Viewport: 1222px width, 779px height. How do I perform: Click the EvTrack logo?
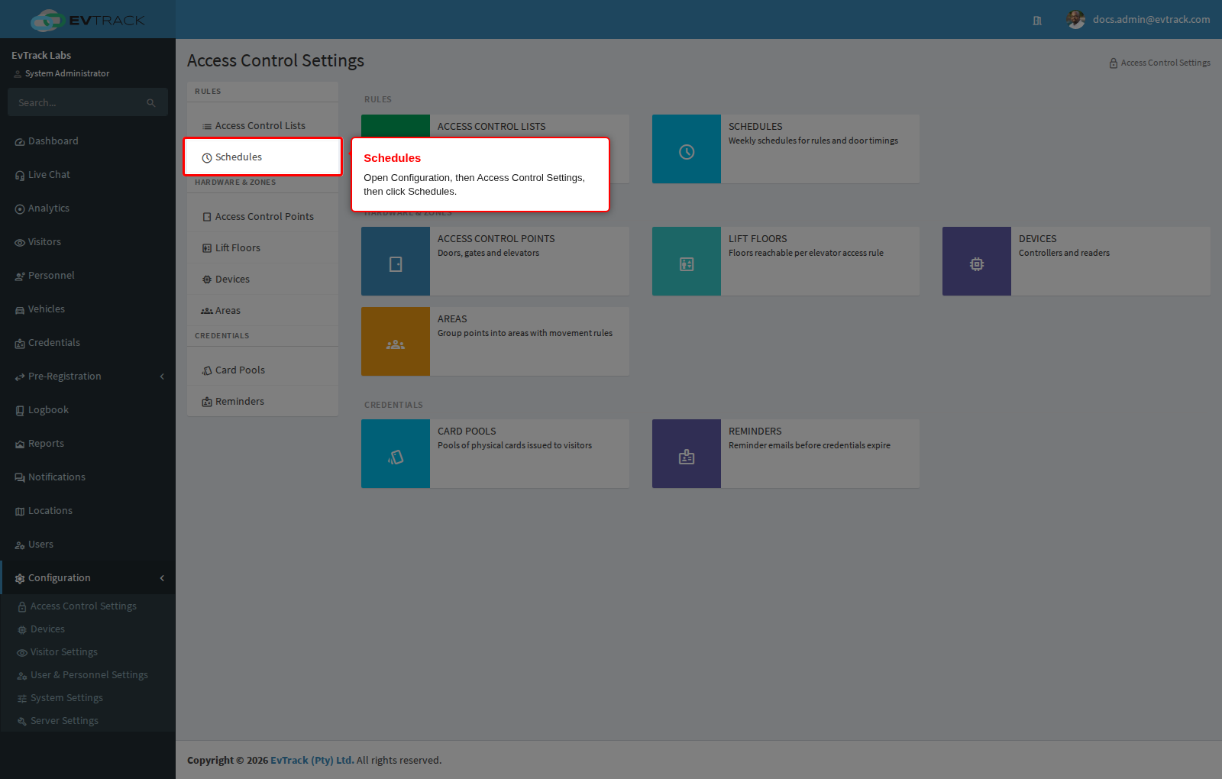[x=88, y=20]
